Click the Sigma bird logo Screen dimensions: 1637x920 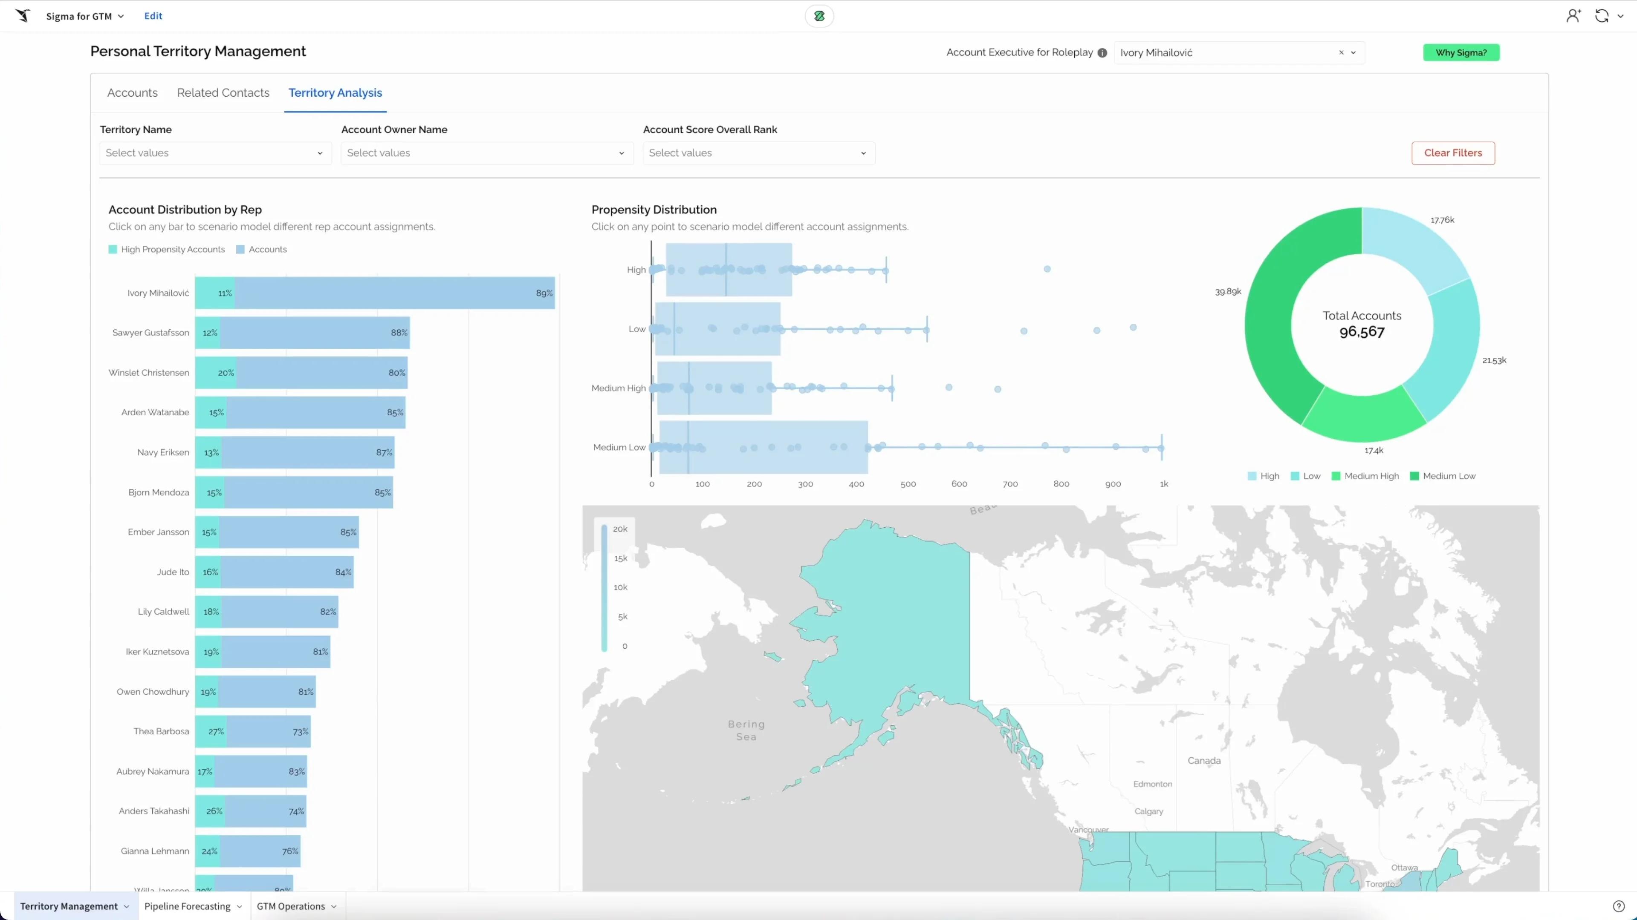(23, 16)
